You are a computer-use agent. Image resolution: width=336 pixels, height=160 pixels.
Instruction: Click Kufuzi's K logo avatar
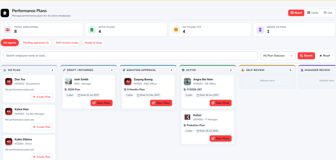point(187,117)
